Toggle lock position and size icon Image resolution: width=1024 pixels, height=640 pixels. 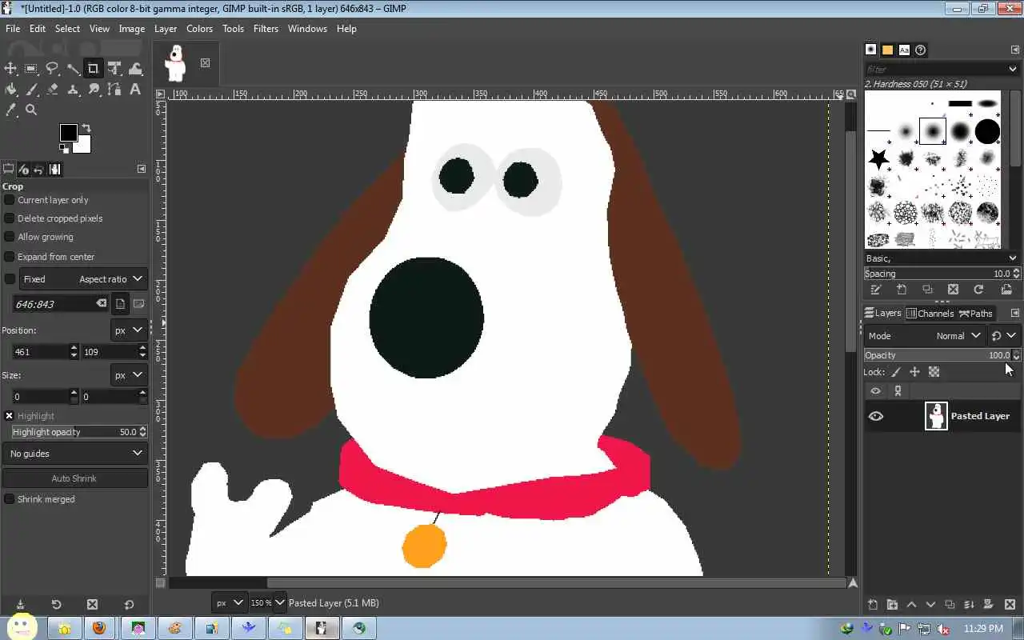tap(914, 372)
